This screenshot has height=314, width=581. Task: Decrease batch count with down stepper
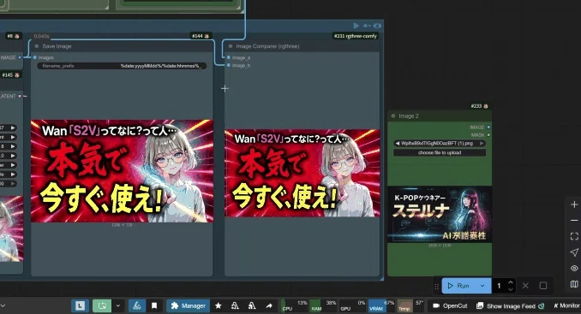[511, 289]
